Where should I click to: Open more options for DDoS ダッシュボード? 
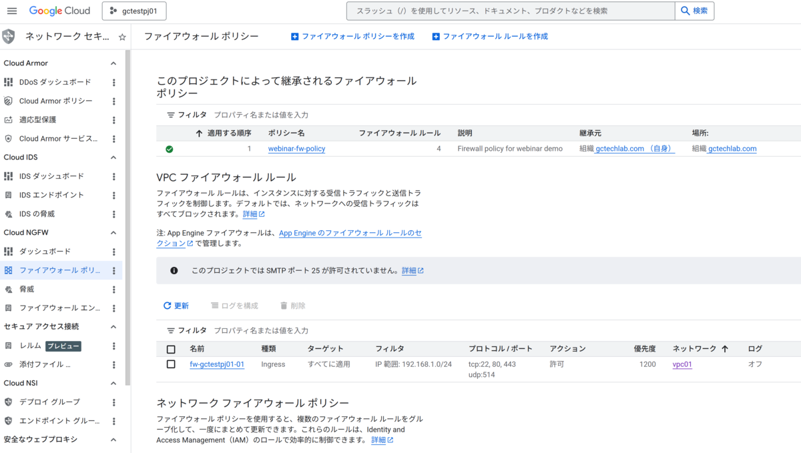click(x=113, y=82)
